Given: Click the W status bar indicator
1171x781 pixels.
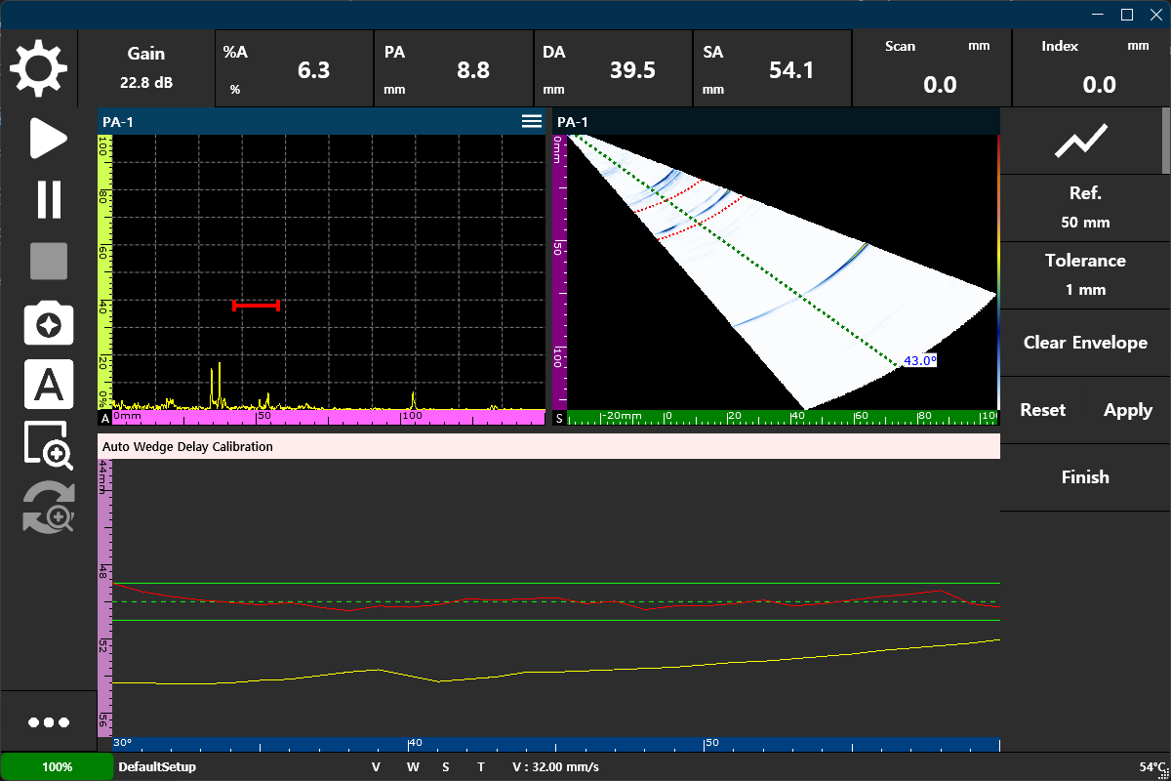Looking at the screenshot, I should [x=413, y=766].
